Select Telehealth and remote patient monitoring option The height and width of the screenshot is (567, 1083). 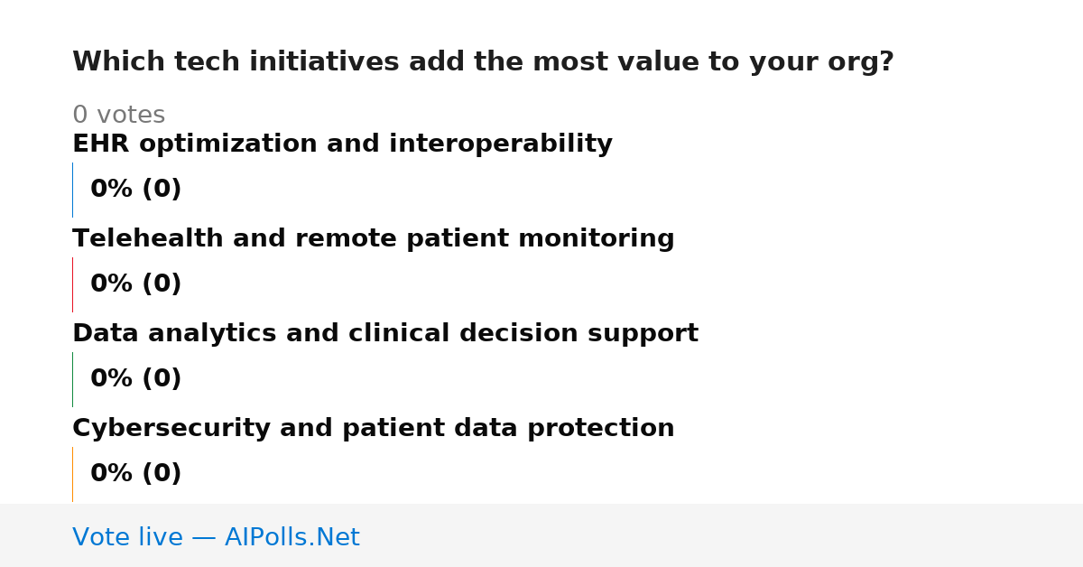pyautogui.click(x=373, y=239)
